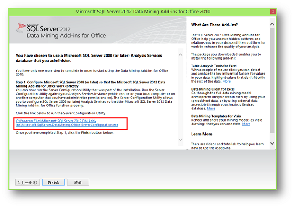
Task: Open the ServerConfiguration.exe path link
Action: [67, 123]
